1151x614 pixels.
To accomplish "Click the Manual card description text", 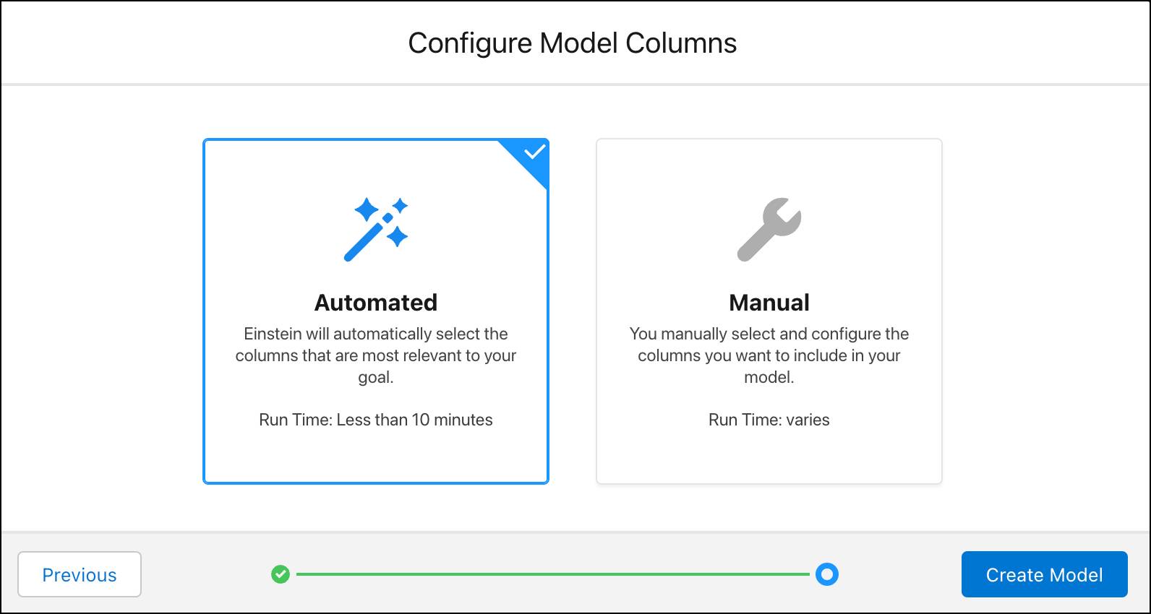I will coord(769,355).
